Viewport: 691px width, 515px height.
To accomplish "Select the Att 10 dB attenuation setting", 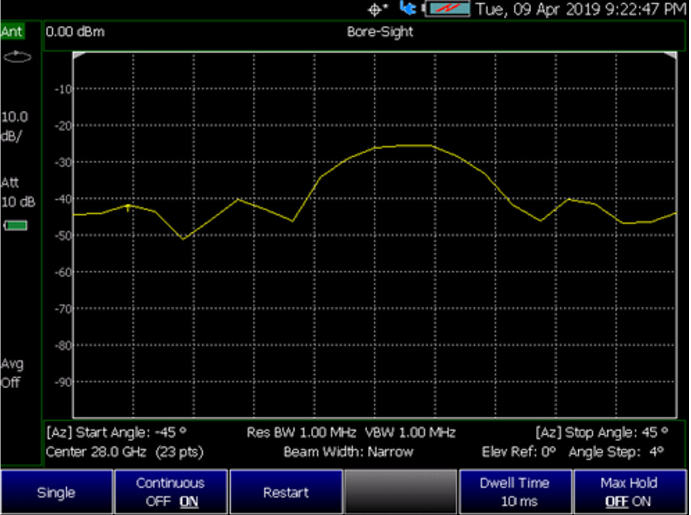I will coord(18,192).
